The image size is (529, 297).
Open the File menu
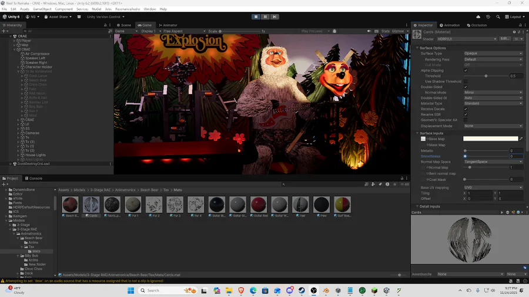[4, 9]
